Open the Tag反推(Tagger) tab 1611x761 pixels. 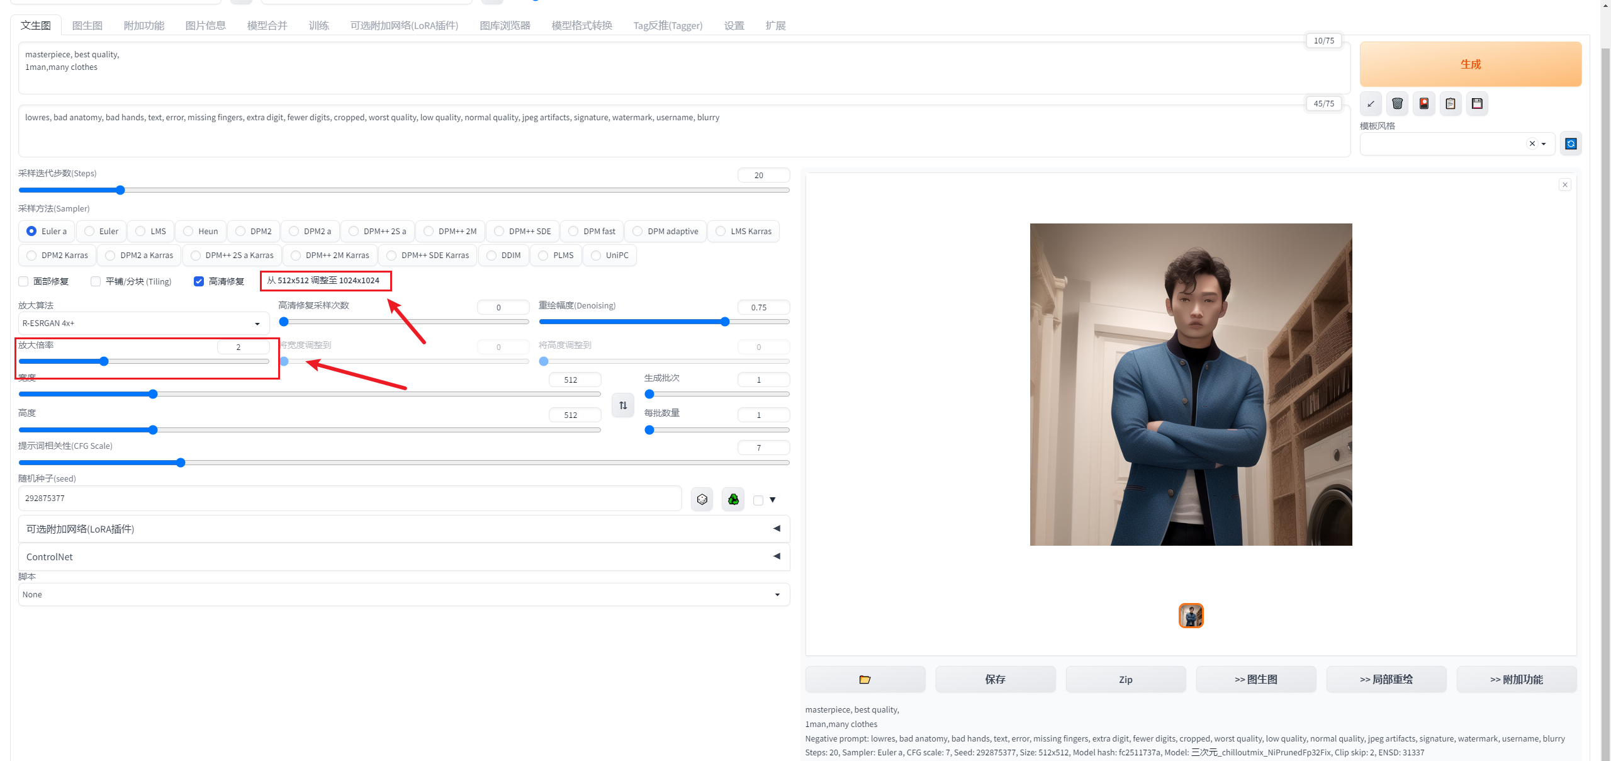point(668,25)
